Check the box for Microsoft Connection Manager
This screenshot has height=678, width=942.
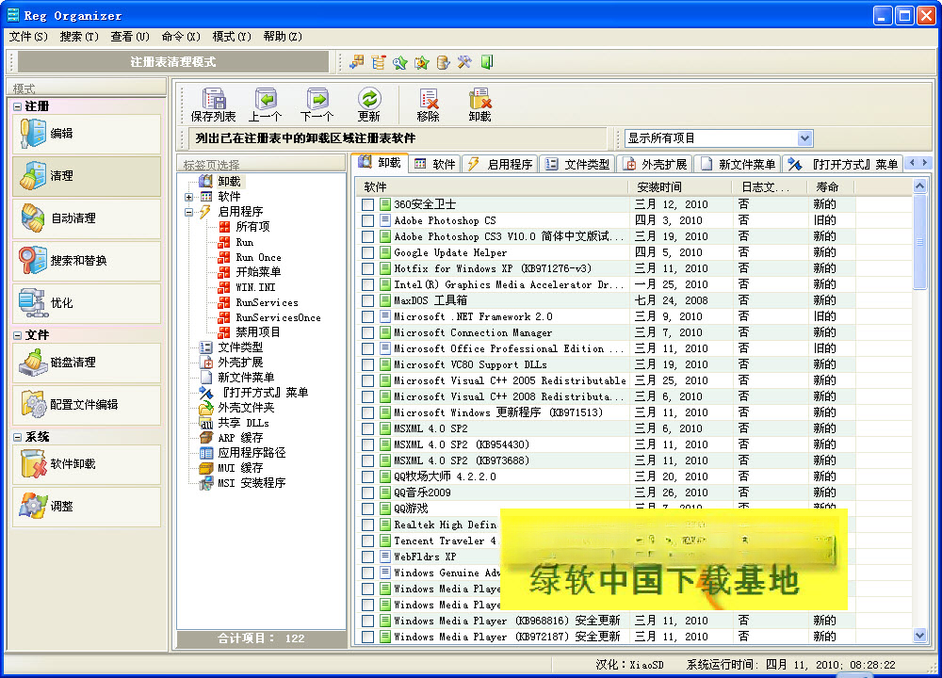pos(367,332)
